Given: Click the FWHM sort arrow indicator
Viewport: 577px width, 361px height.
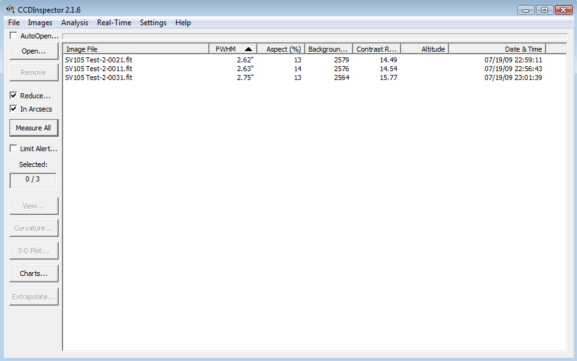Looking at the screenshot, I should pos(248,49).
